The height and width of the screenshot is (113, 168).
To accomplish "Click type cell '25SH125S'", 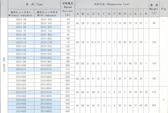I will click(47, 46).
